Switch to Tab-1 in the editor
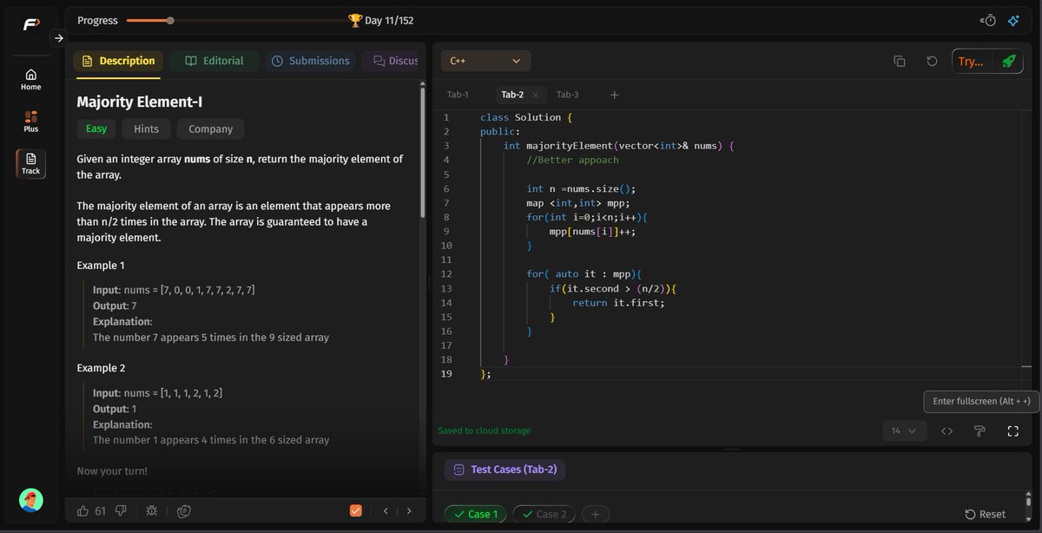Viewport: 1042px width, 533px height. [x=458, y=95]
